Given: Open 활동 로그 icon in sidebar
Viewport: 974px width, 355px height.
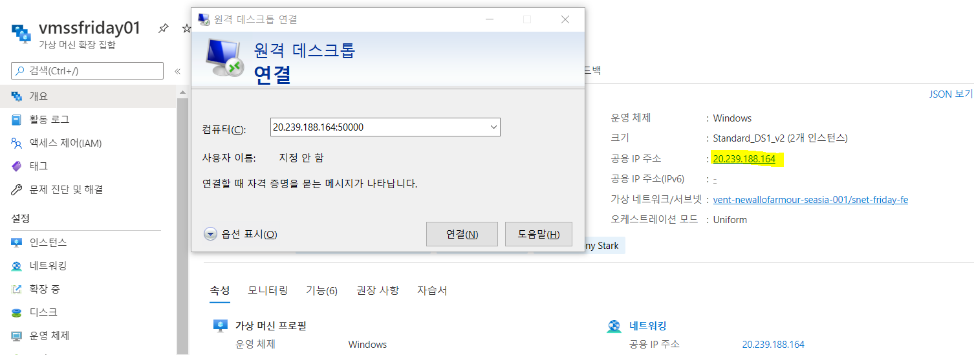Looking at the screenshot, I should [x=17, y=120].
